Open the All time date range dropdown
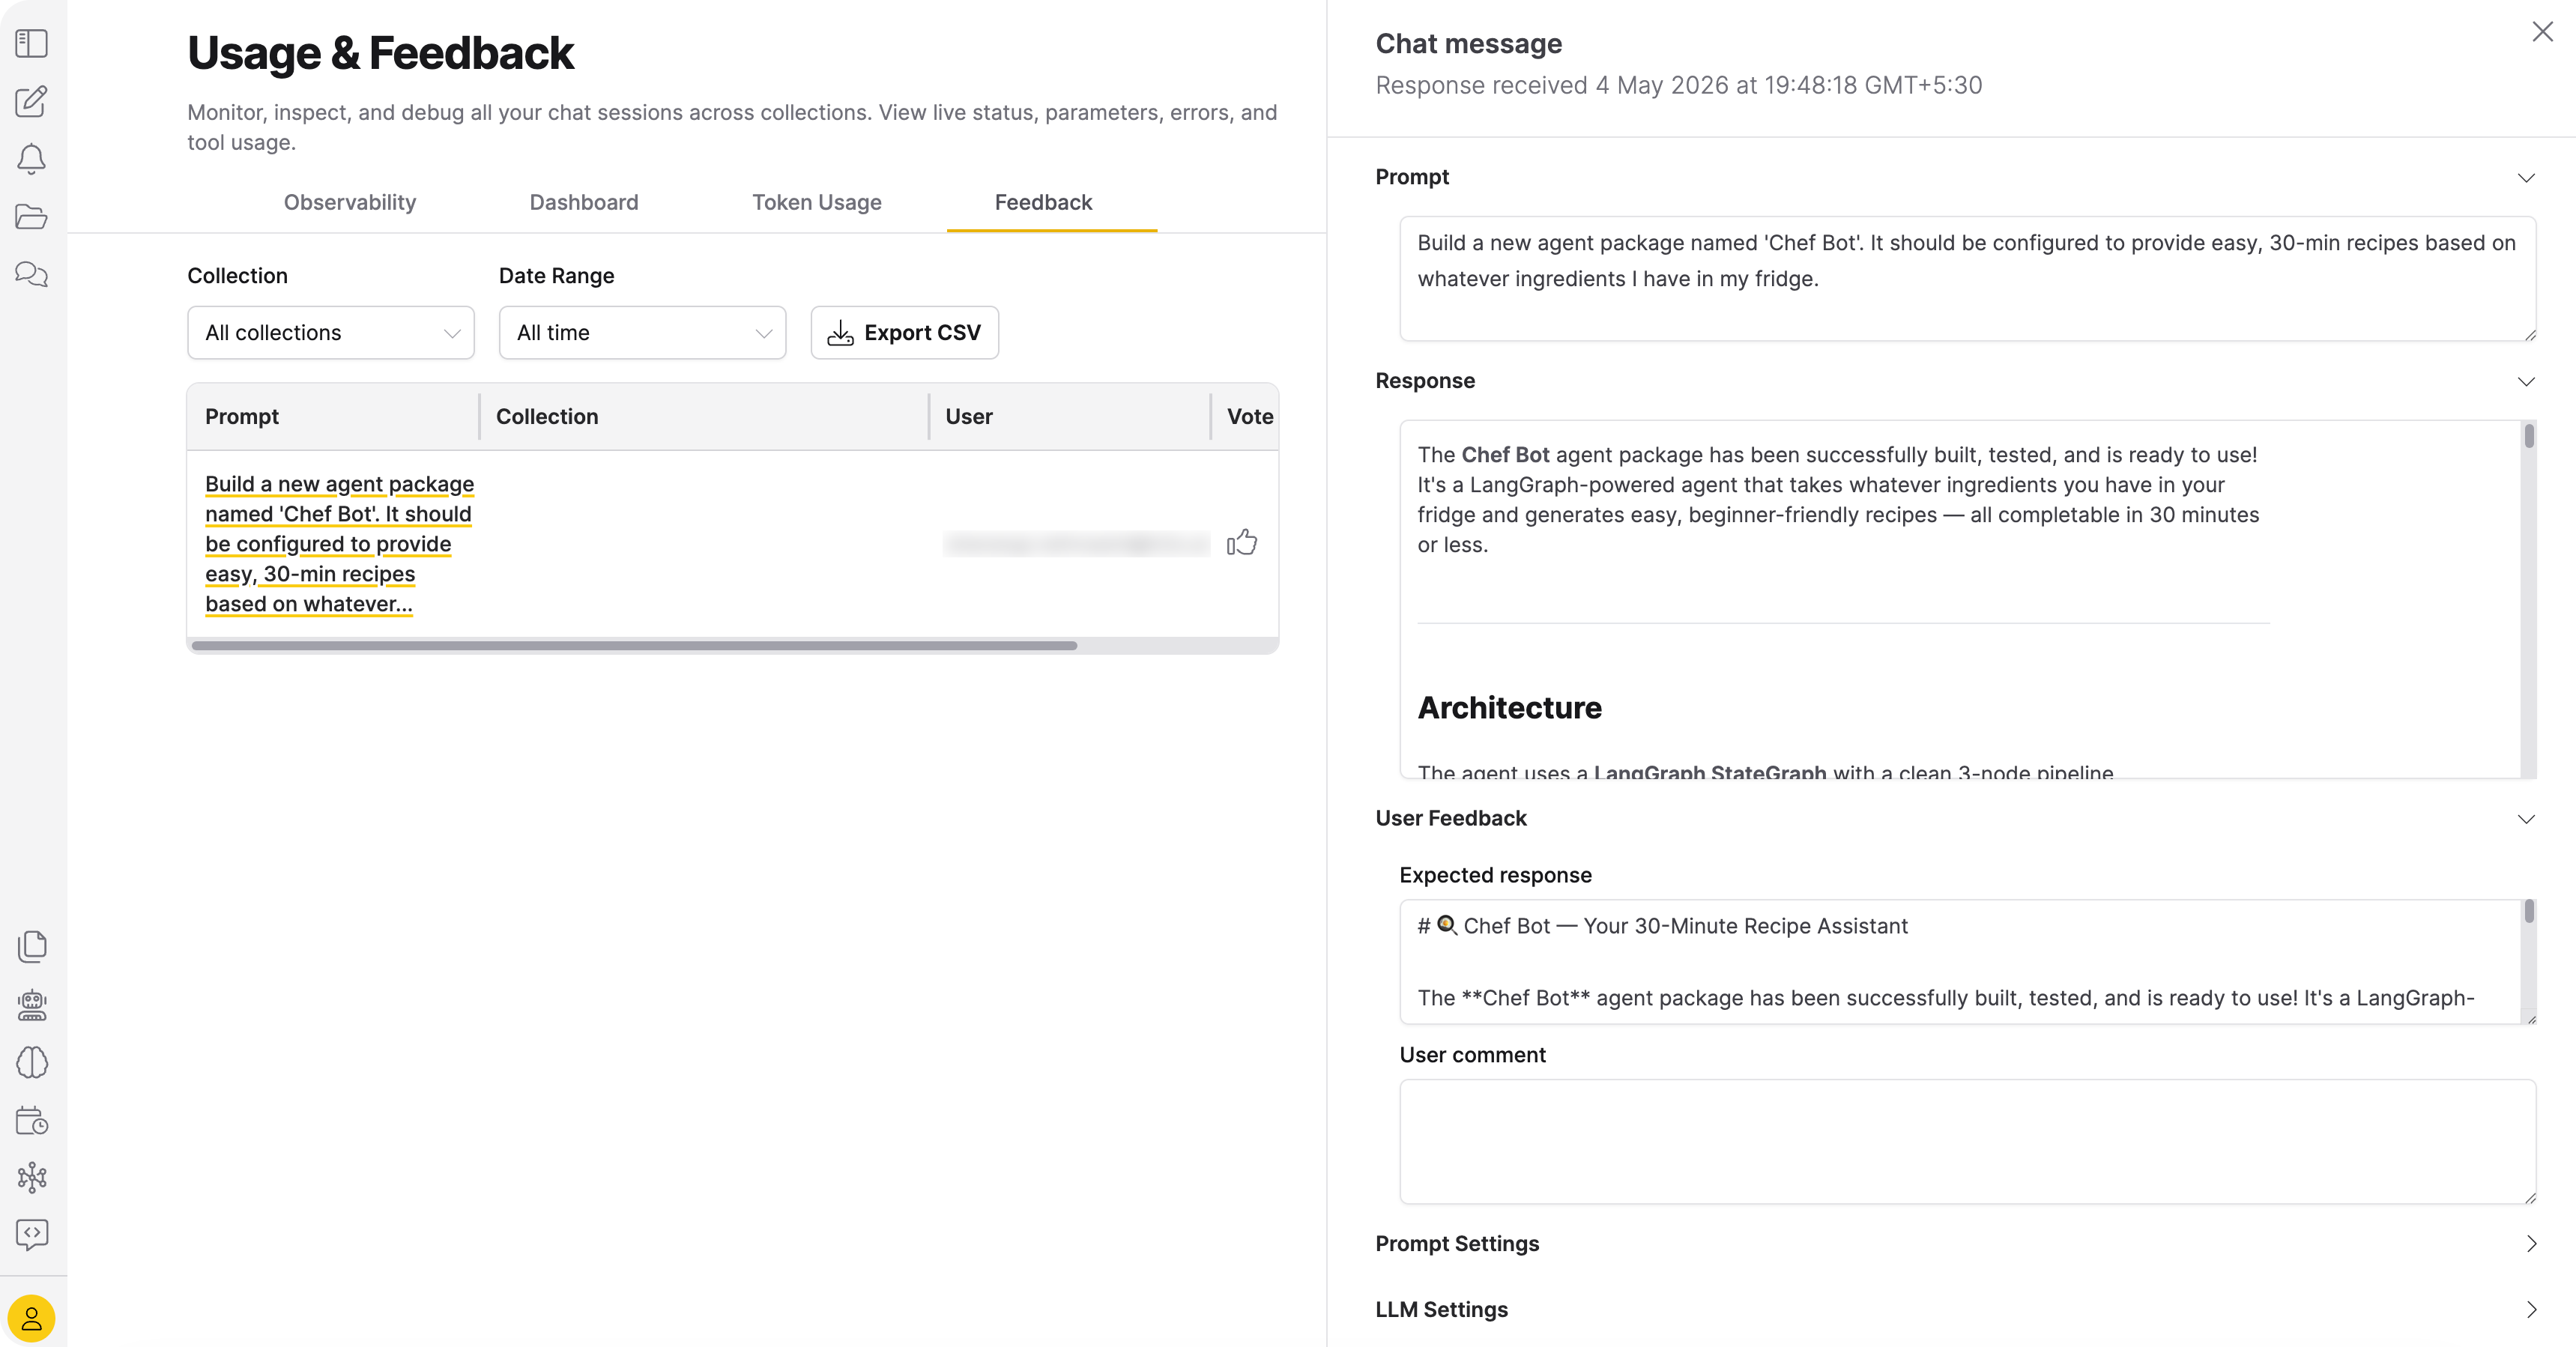 point(643,333)
